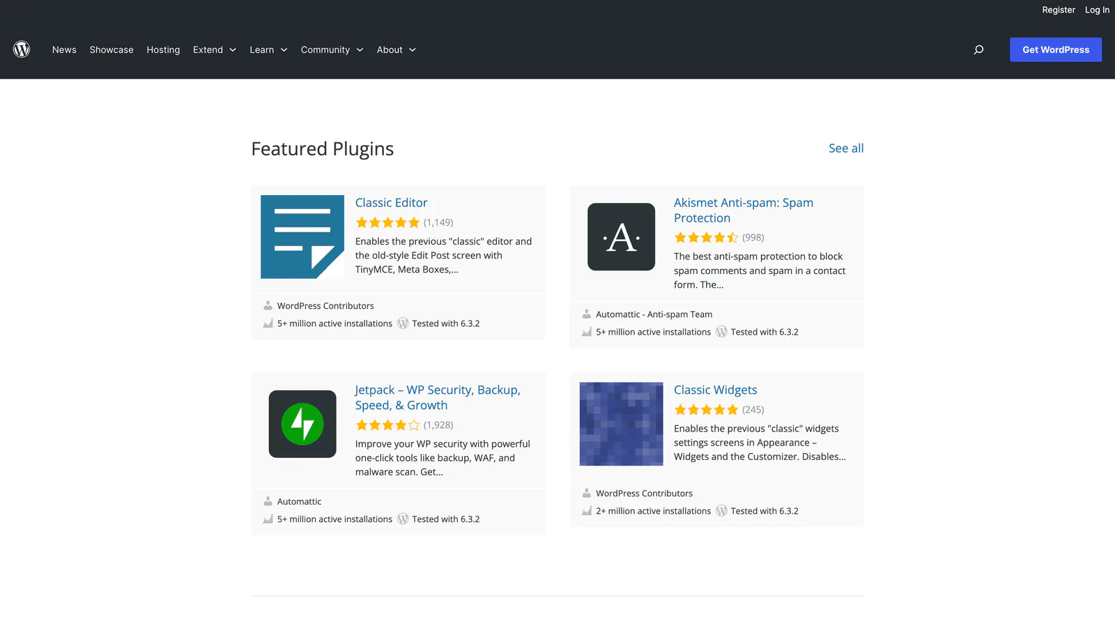
Task: Expand the Extend menu chevron
Action: (x=233, y=50)
